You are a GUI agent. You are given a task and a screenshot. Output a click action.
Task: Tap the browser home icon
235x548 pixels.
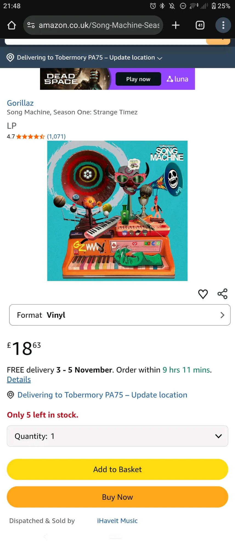pyautogui.click(x=12, y=25)
